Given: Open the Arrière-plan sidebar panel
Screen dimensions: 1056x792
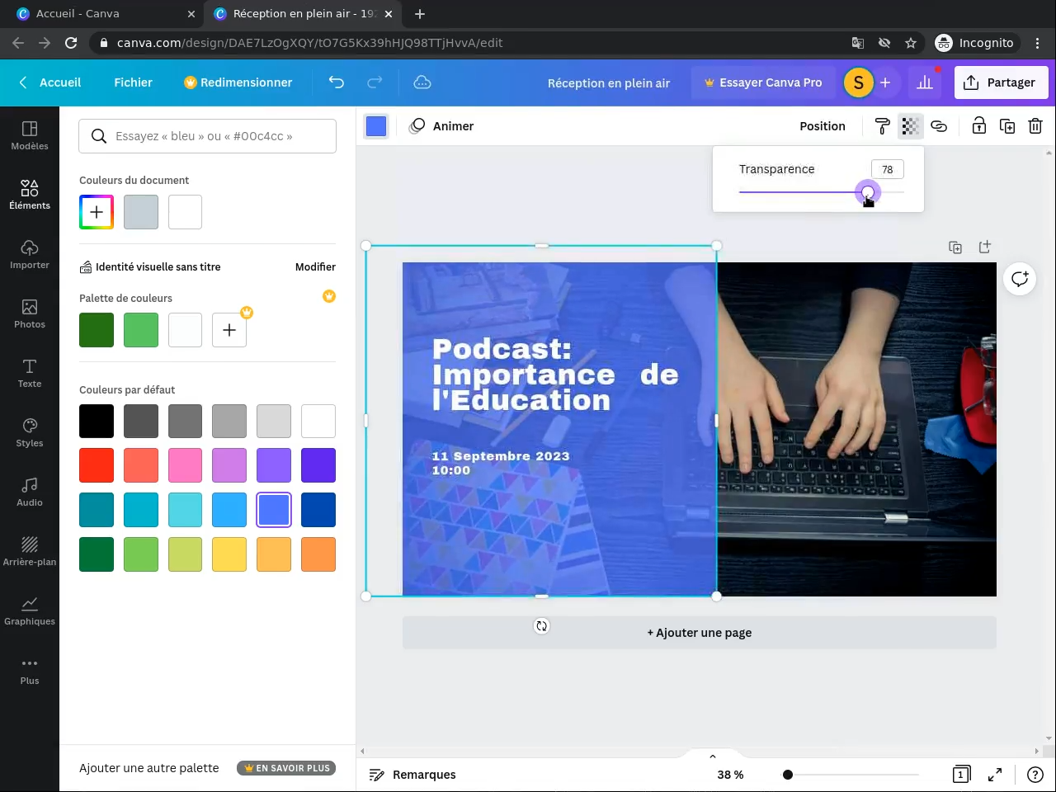Looking at the screenshot, I should pyautogui.click(x=30, y=551).
